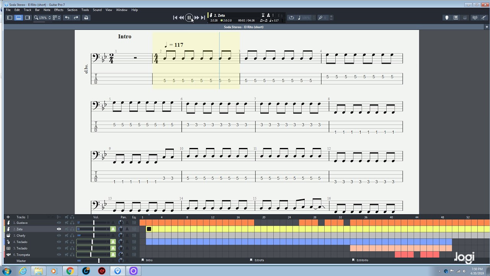Select the Charly drum track icon

coord(8,235)
